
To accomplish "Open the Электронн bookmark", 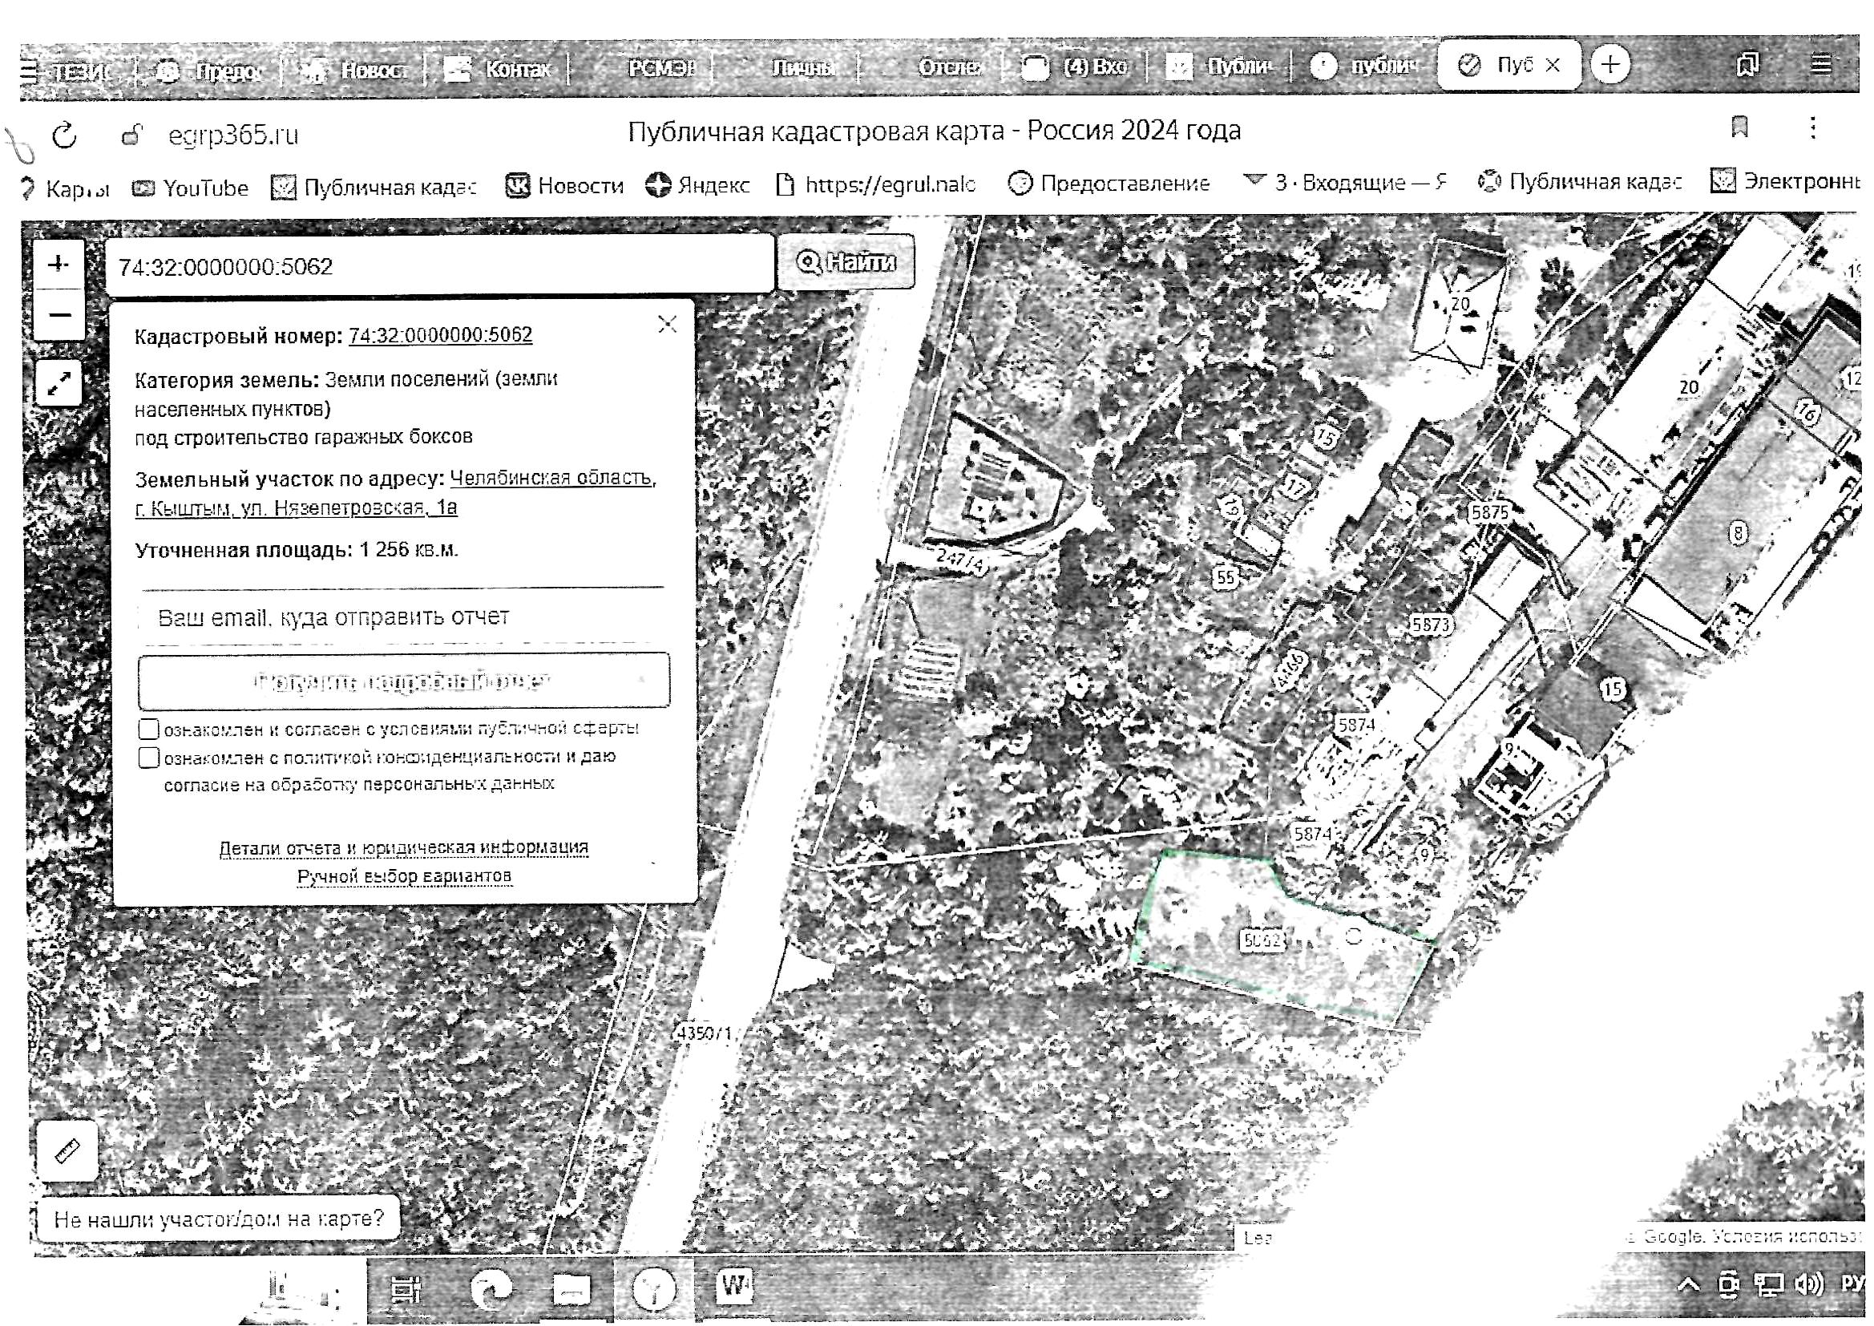I will [x=1785, y=180].
